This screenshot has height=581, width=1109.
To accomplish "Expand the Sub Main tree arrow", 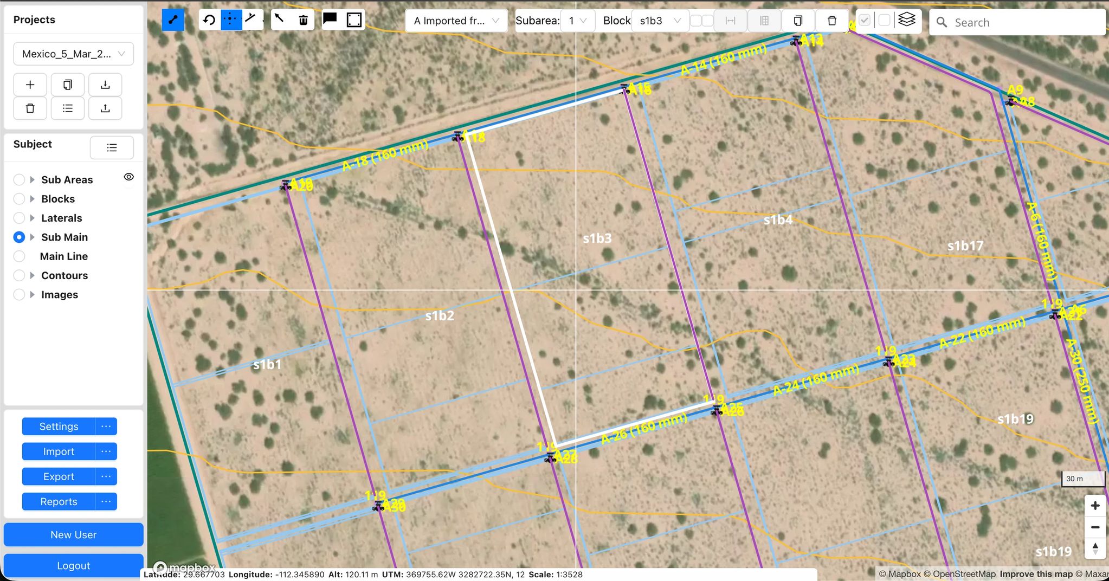I will click(x=33, y=237).
